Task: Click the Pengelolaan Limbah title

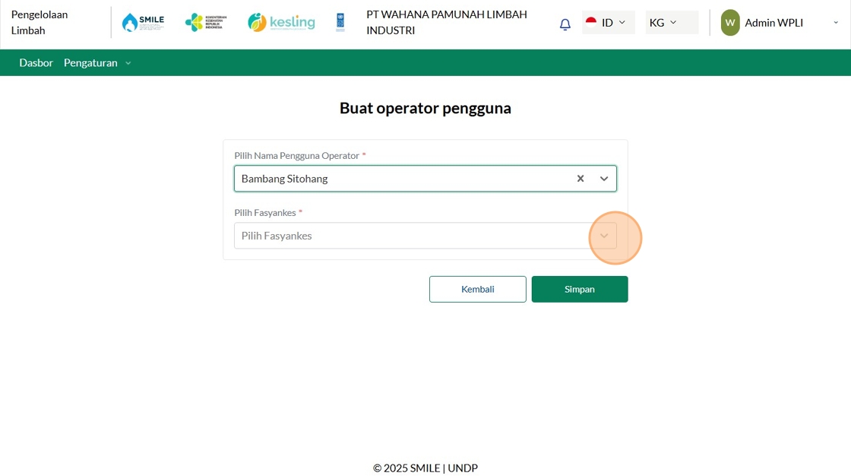Action: pos(40,22)
